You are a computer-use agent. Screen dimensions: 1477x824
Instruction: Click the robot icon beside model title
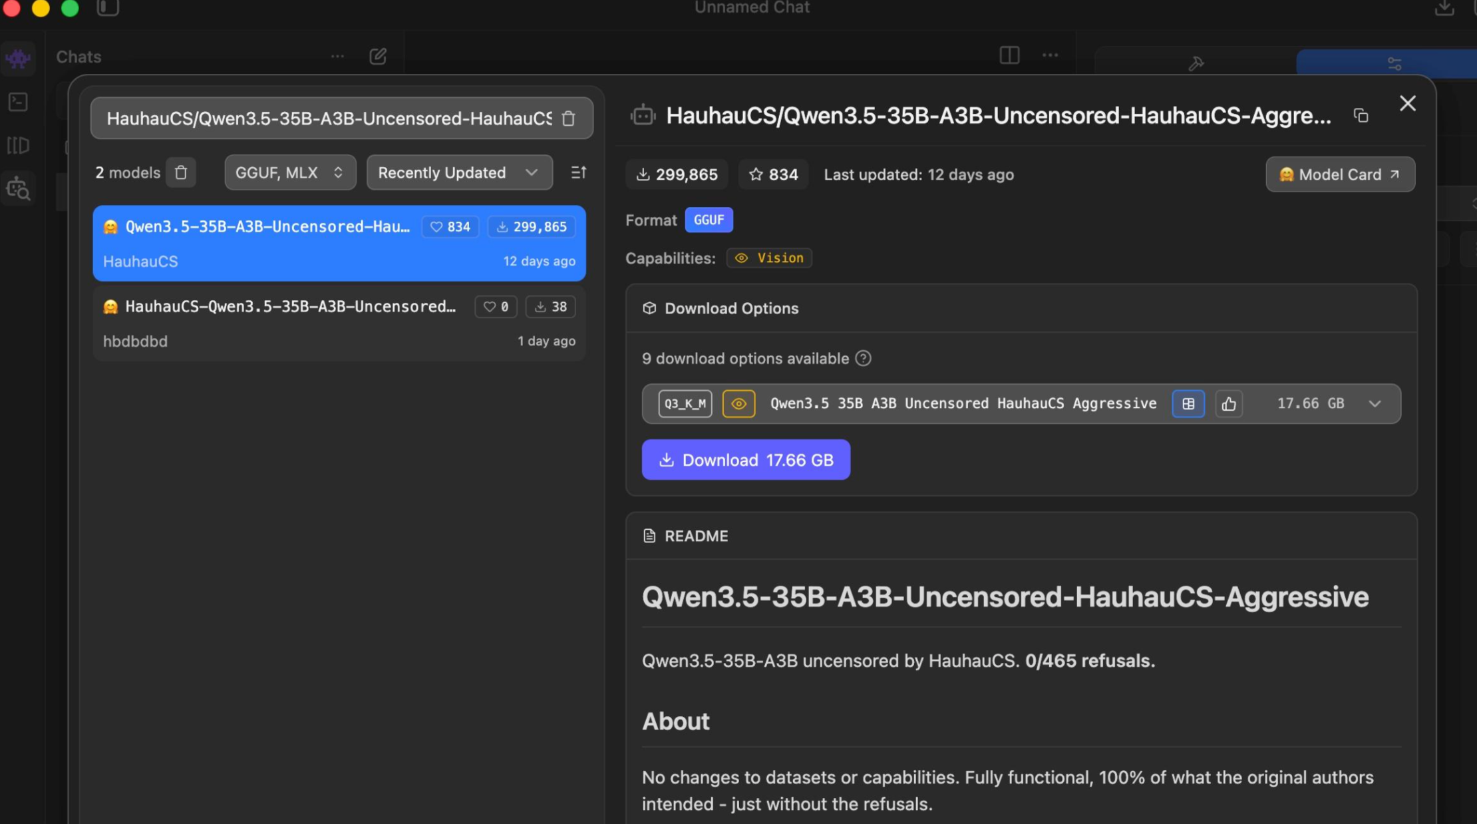pos(643,116)
